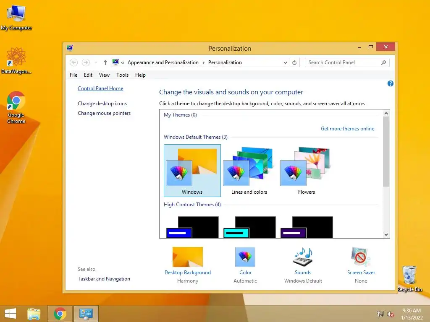430x322 pixels.
Task: Click theme list scrollbar down arrow
Action: pyautogui.click(x=386, y=235)
